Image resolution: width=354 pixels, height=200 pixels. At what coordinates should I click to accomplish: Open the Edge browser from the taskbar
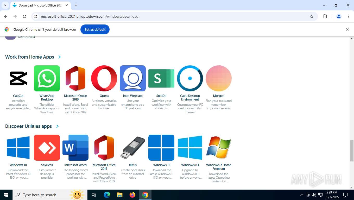tap(107, 195)
